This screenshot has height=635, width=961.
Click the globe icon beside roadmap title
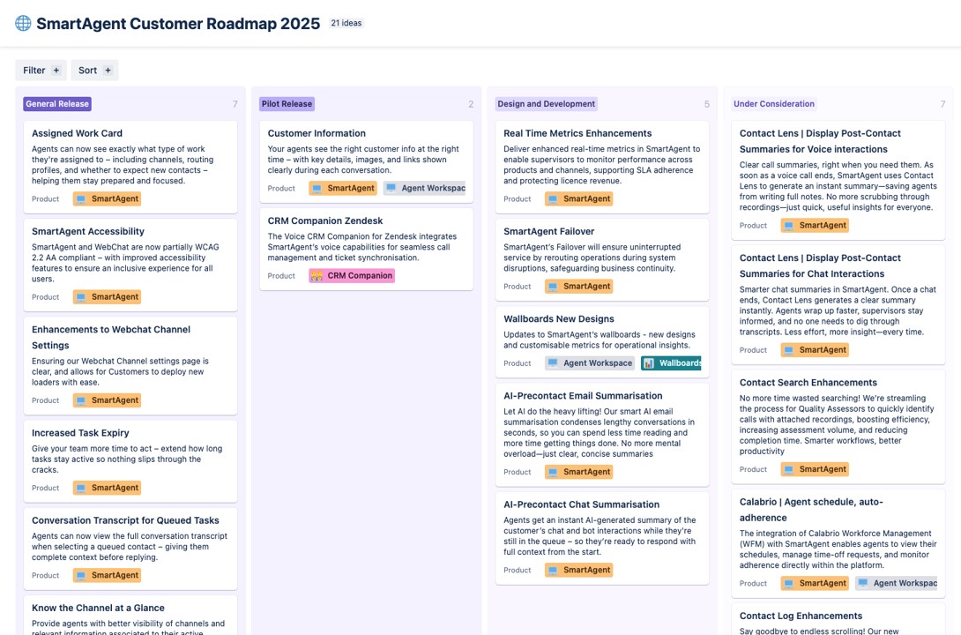(23, 24)
